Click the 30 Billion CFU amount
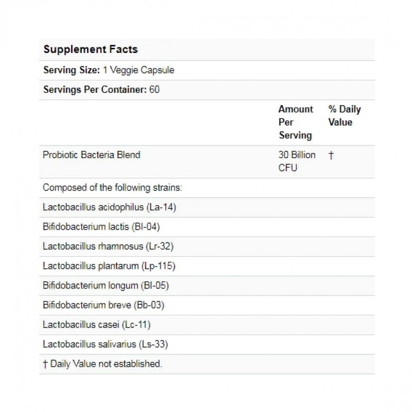The image size is (412, 412). coord(297,161)
